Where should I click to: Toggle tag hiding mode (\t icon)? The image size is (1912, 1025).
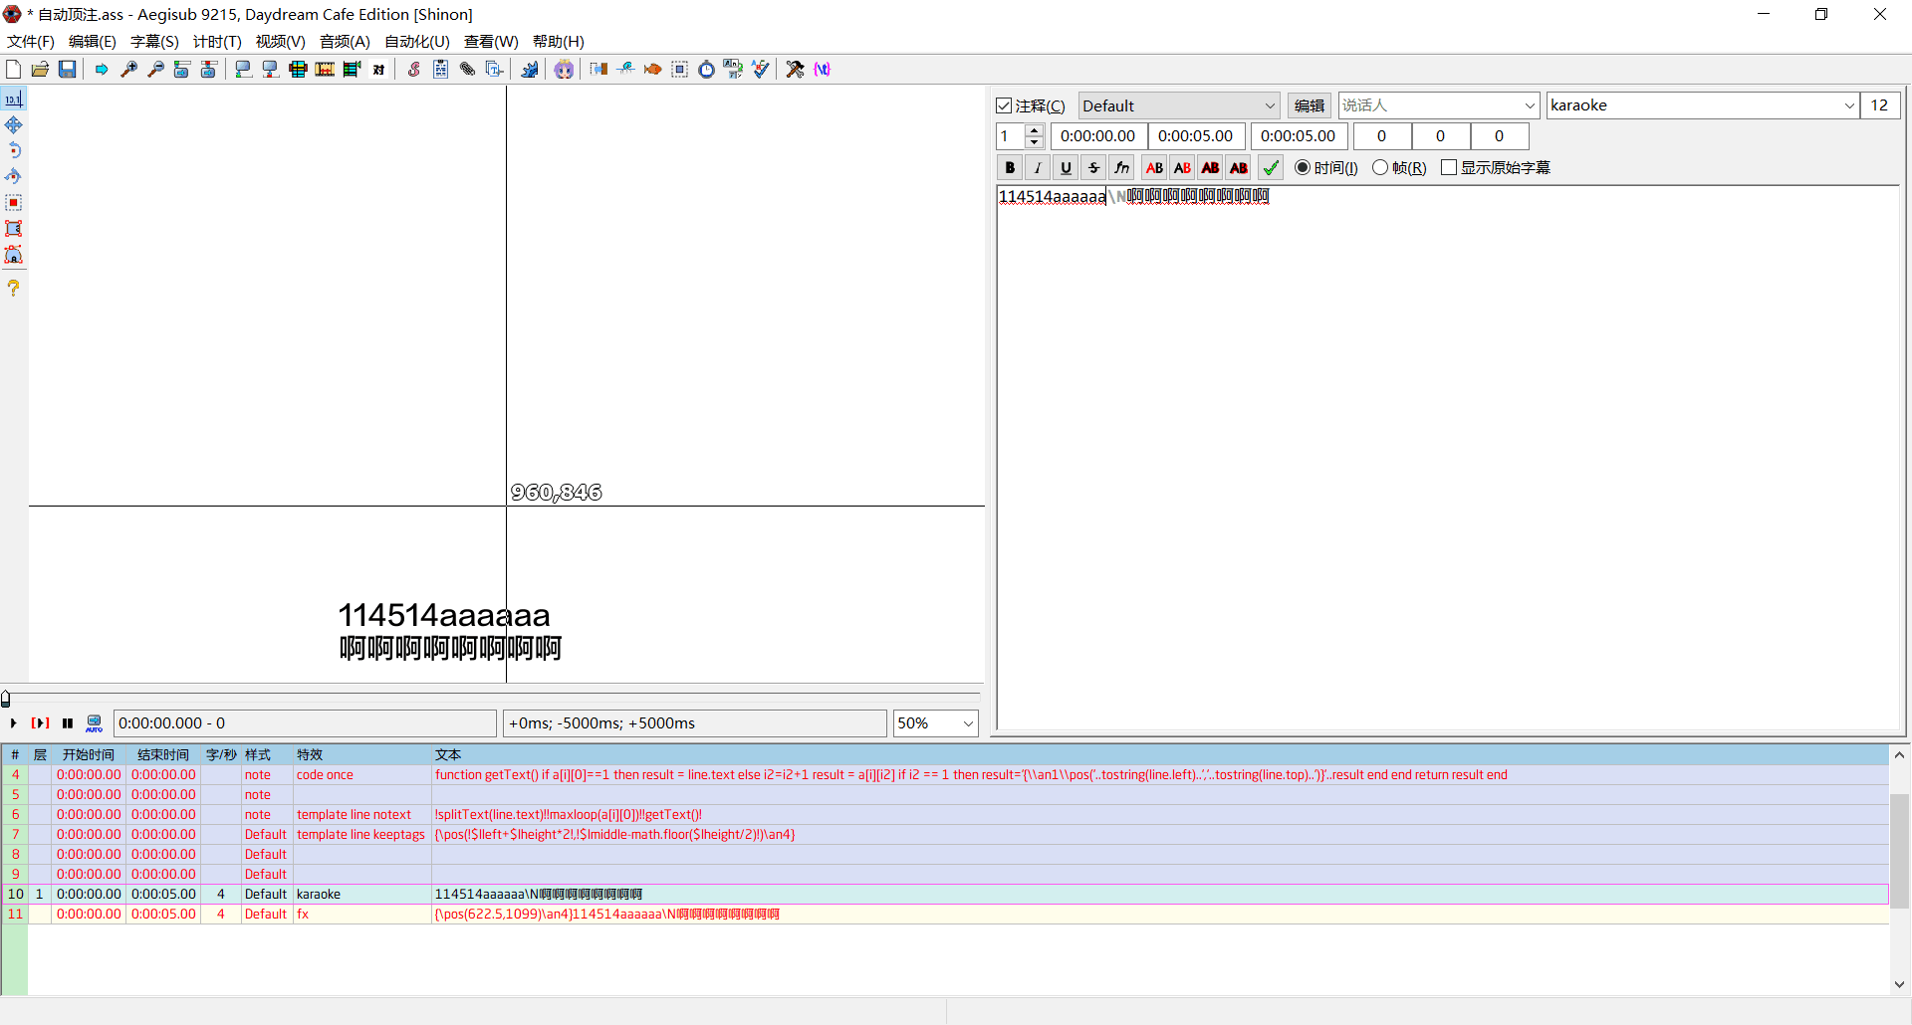tap(822, 69)
